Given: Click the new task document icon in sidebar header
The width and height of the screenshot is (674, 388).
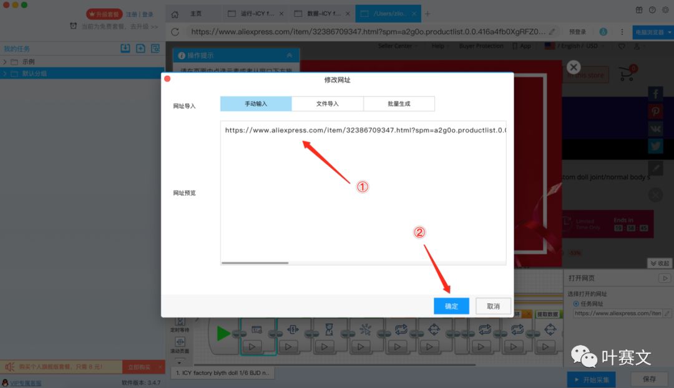Looking at the screenshot, I should 139,48.
